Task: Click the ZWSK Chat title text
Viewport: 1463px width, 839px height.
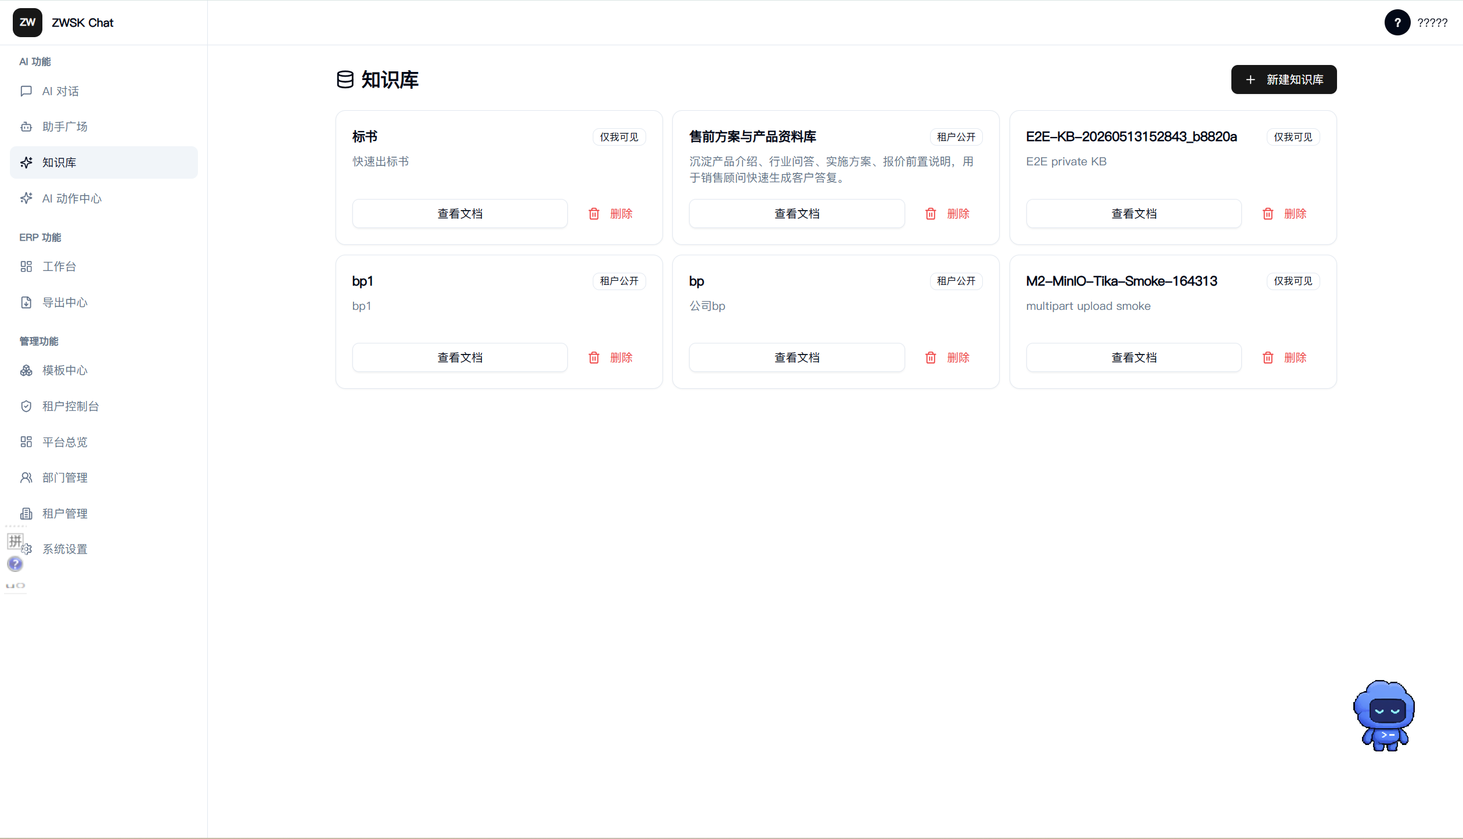Action: tap(82, 23)
